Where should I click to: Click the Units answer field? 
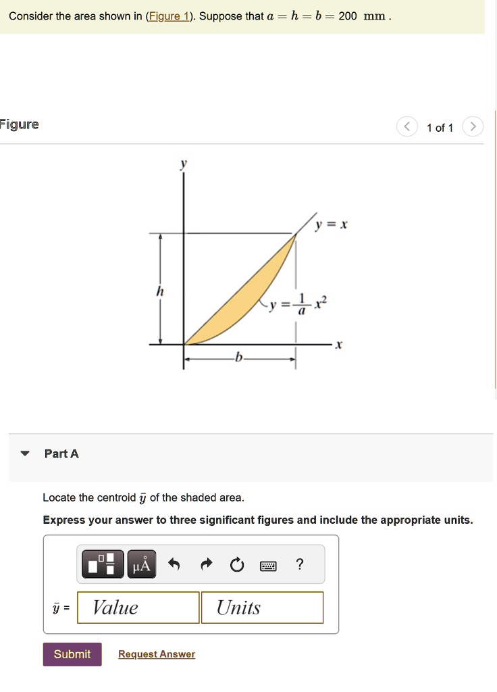[262, 607]
